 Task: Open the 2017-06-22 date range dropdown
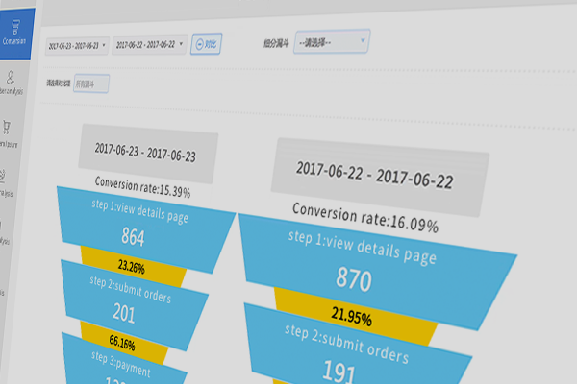coord(149,45)
